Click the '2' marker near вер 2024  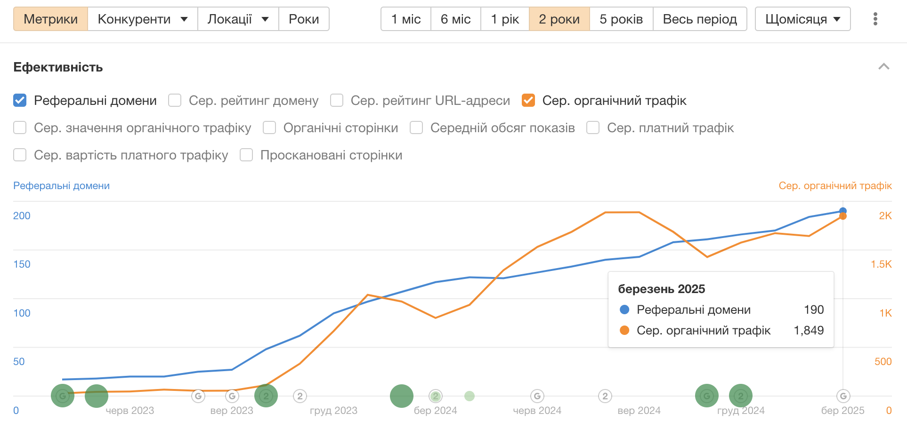click(x=605, y=396)
